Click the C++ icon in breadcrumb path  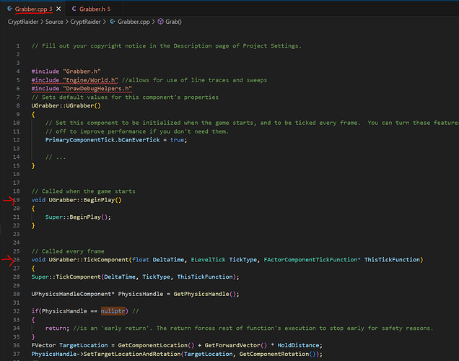[113, 22]
